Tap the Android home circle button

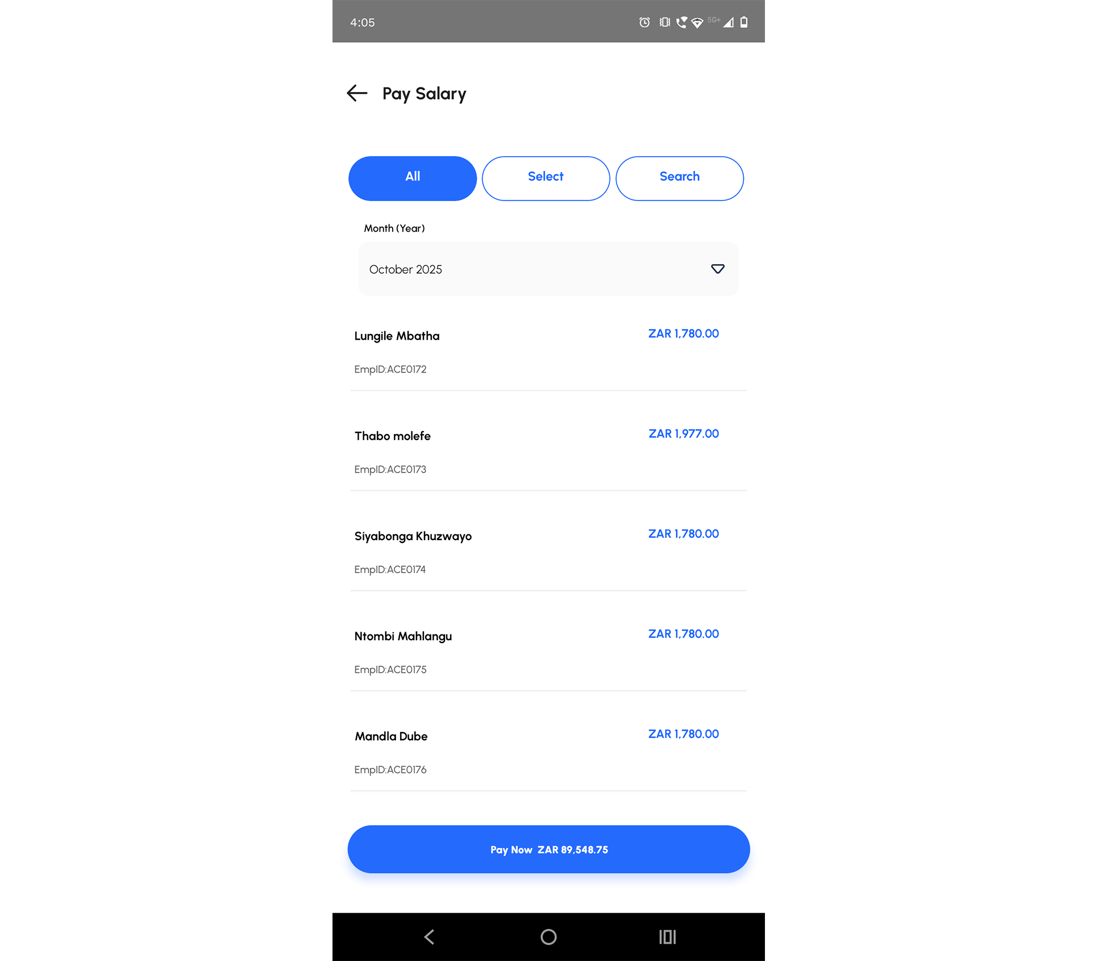(548, 937)
